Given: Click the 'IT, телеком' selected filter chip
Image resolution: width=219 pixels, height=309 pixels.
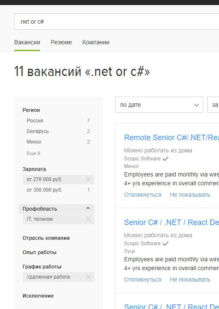Looking at the screenshot, I should coord(59,219).
